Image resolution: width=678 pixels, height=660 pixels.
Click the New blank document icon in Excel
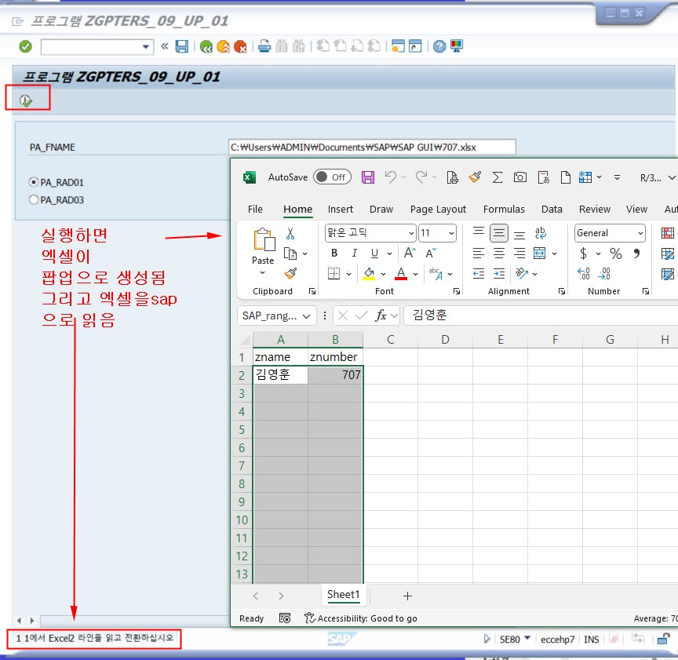[565, 177]
